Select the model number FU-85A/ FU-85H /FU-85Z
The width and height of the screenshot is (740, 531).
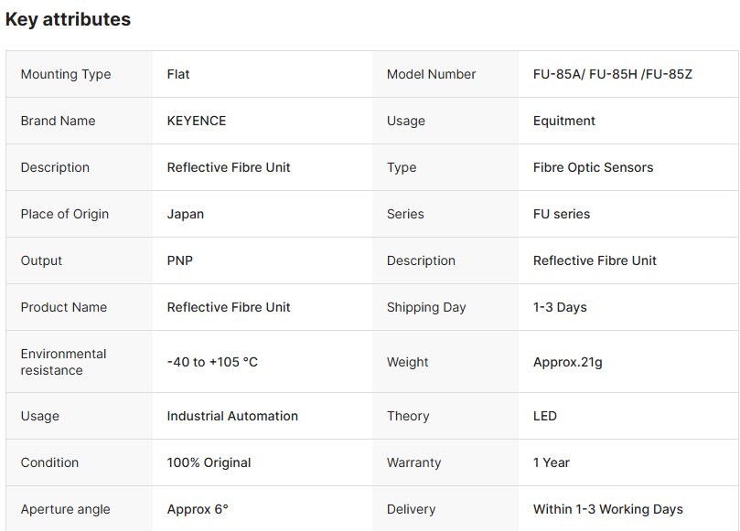pos(613,74)
